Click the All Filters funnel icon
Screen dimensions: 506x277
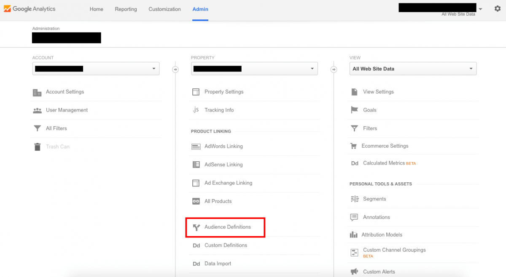[x=37, y=128]
